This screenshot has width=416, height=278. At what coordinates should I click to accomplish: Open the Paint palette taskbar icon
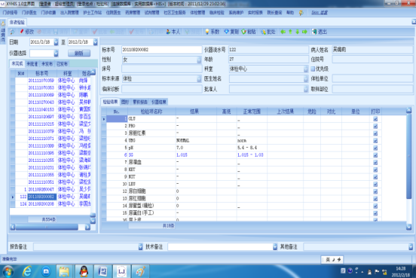coord(141,271)
